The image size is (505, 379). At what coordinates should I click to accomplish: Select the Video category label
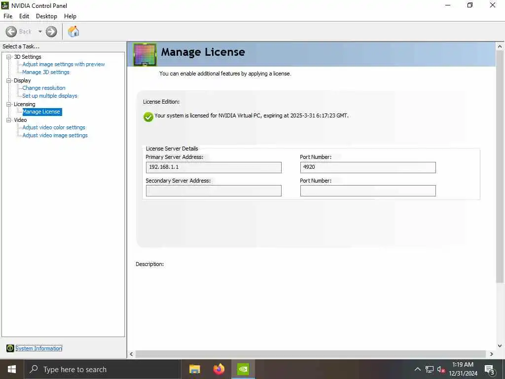pyautogui.click(x=20, y=120)
